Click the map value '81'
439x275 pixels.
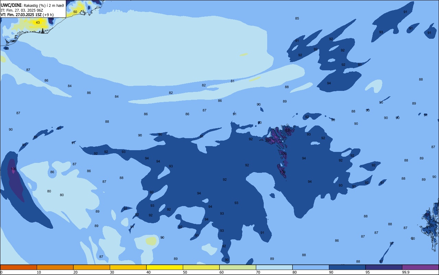click(233, 81)
